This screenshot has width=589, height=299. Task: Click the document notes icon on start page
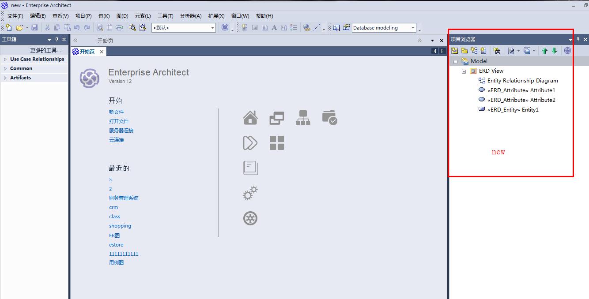[250, 168]
